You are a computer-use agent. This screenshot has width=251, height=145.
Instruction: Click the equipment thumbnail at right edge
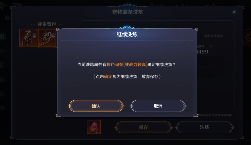247,38
